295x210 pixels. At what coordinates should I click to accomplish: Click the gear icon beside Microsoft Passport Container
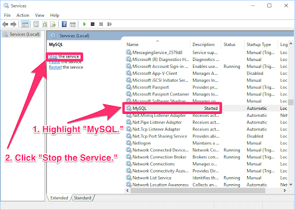point(128,94)
